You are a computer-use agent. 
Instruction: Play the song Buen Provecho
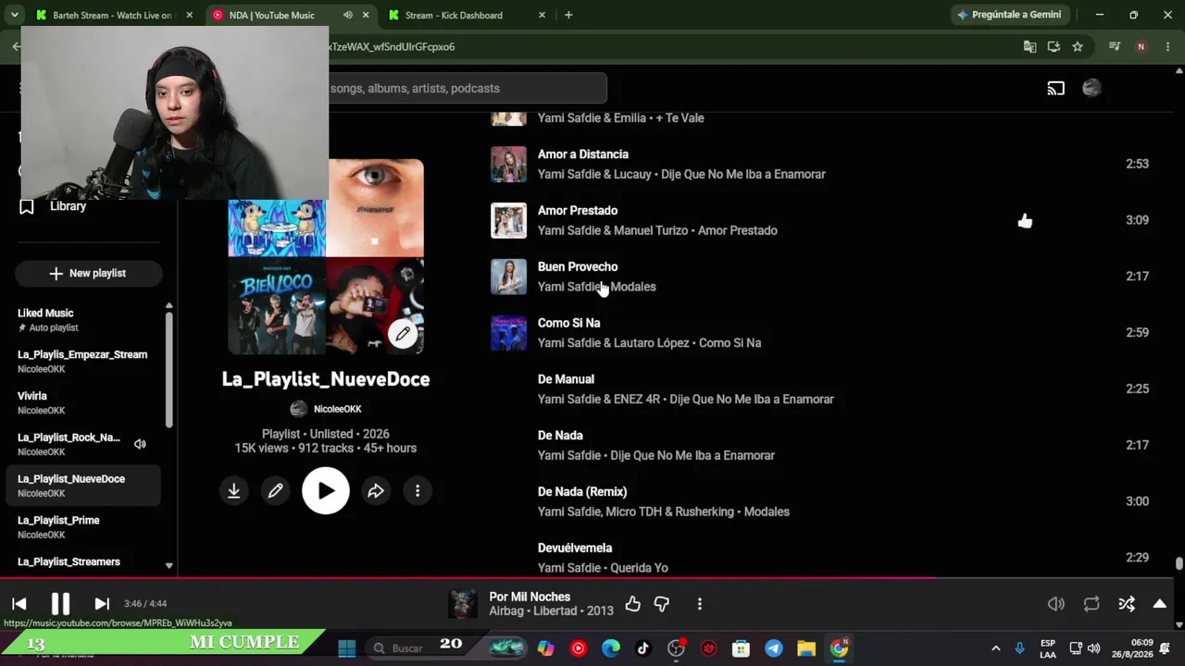coord(578,267)
